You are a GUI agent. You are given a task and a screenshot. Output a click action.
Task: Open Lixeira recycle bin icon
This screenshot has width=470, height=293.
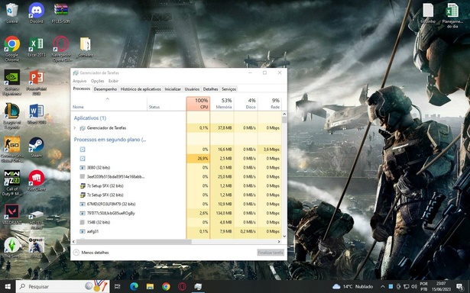(x=11, y=13)
